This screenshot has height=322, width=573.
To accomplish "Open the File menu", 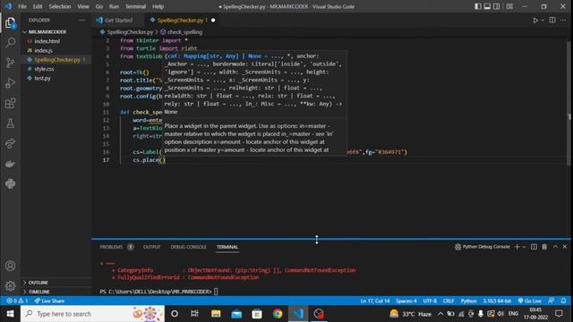I will click(22, 6).
